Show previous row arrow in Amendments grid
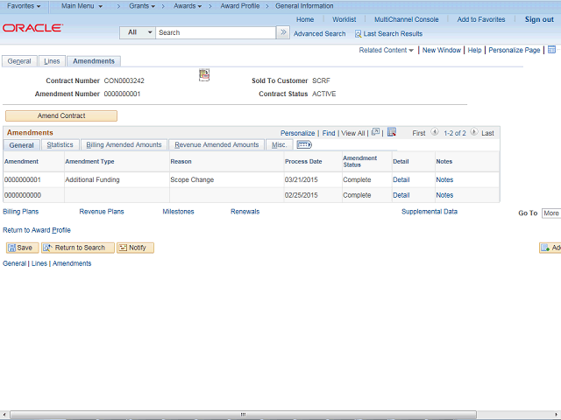The image size is (561, 420). pos(435,132)
